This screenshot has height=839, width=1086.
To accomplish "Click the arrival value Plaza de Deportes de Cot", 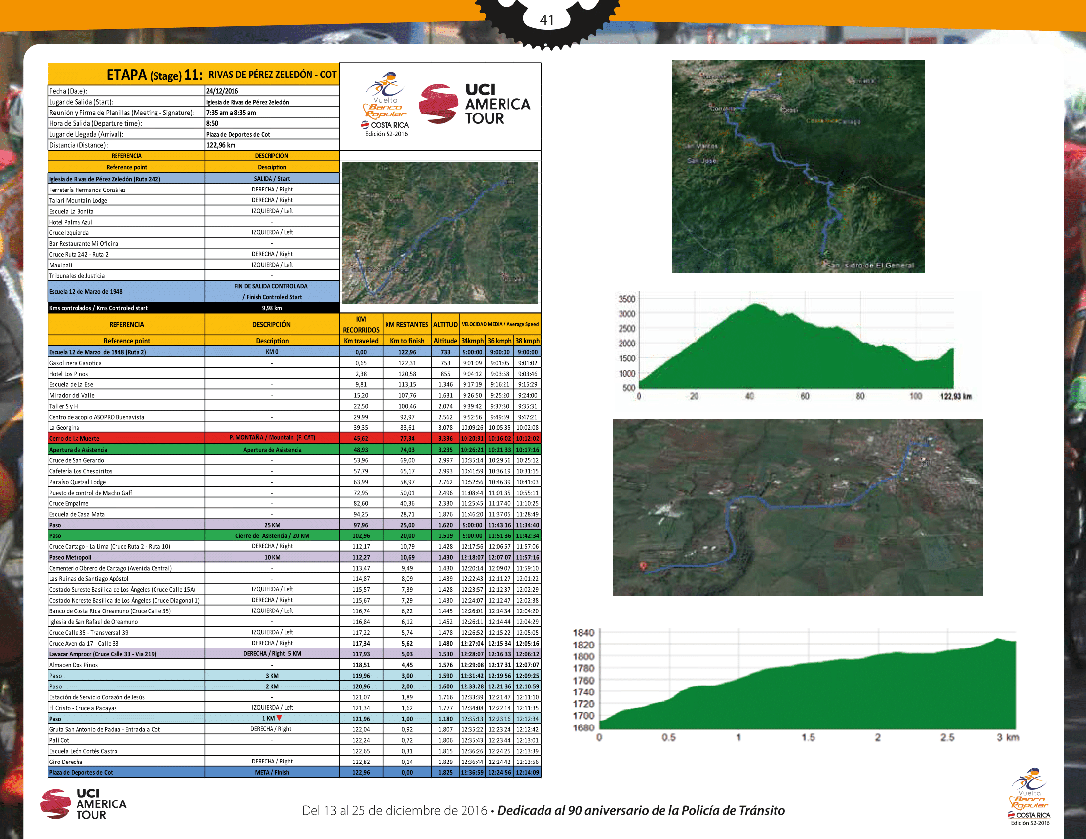I will click(238, 134).
